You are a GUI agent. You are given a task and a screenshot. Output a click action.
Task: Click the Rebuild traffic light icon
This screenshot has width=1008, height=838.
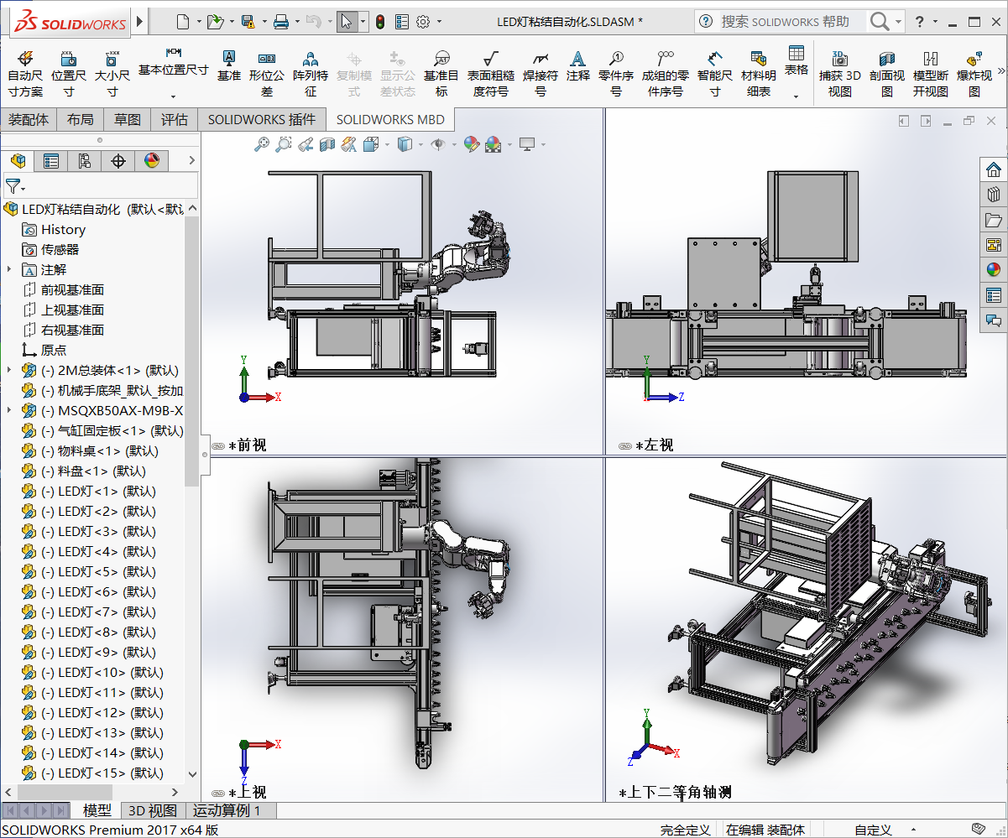379,22
